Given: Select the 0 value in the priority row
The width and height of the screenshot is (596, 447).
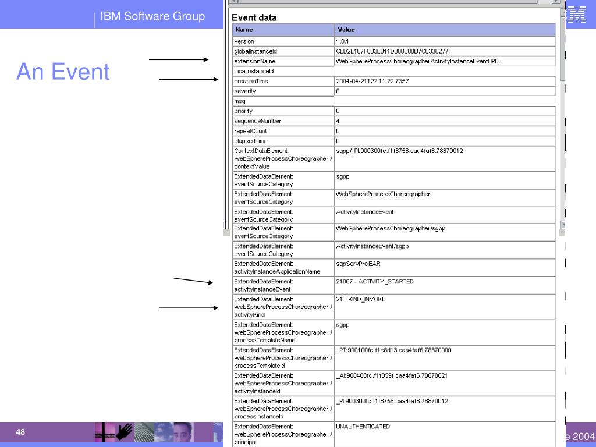Looking at the screenshot, I should (338, 111).
